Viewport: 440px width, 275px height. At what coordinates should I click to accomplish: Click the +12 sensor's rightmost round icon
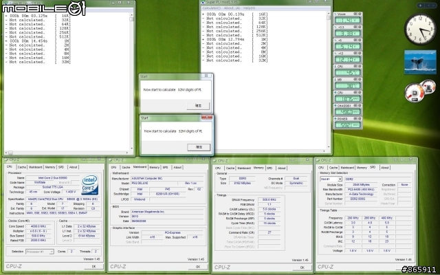[360, 53]
